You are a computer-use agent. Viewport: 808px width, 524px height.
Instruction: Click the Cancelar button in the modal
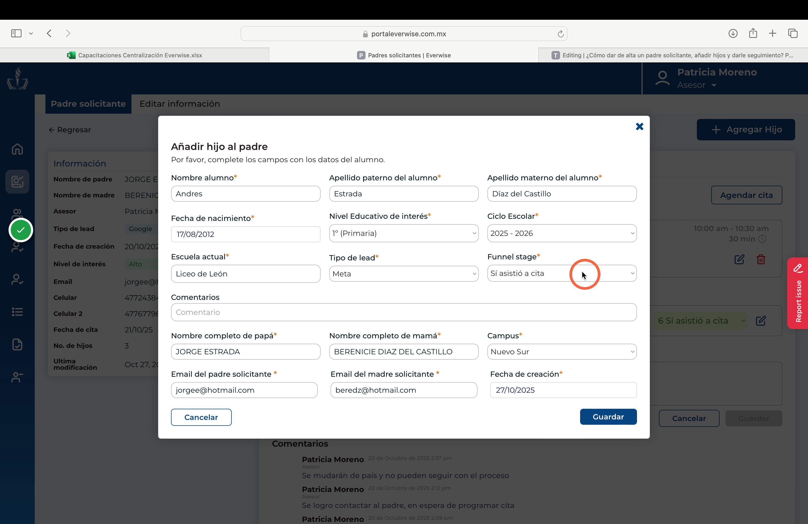pyautogui.click(x=201, y=417)
